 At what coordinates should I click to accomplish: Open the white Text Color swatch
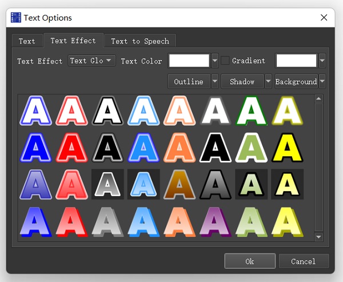189,61
